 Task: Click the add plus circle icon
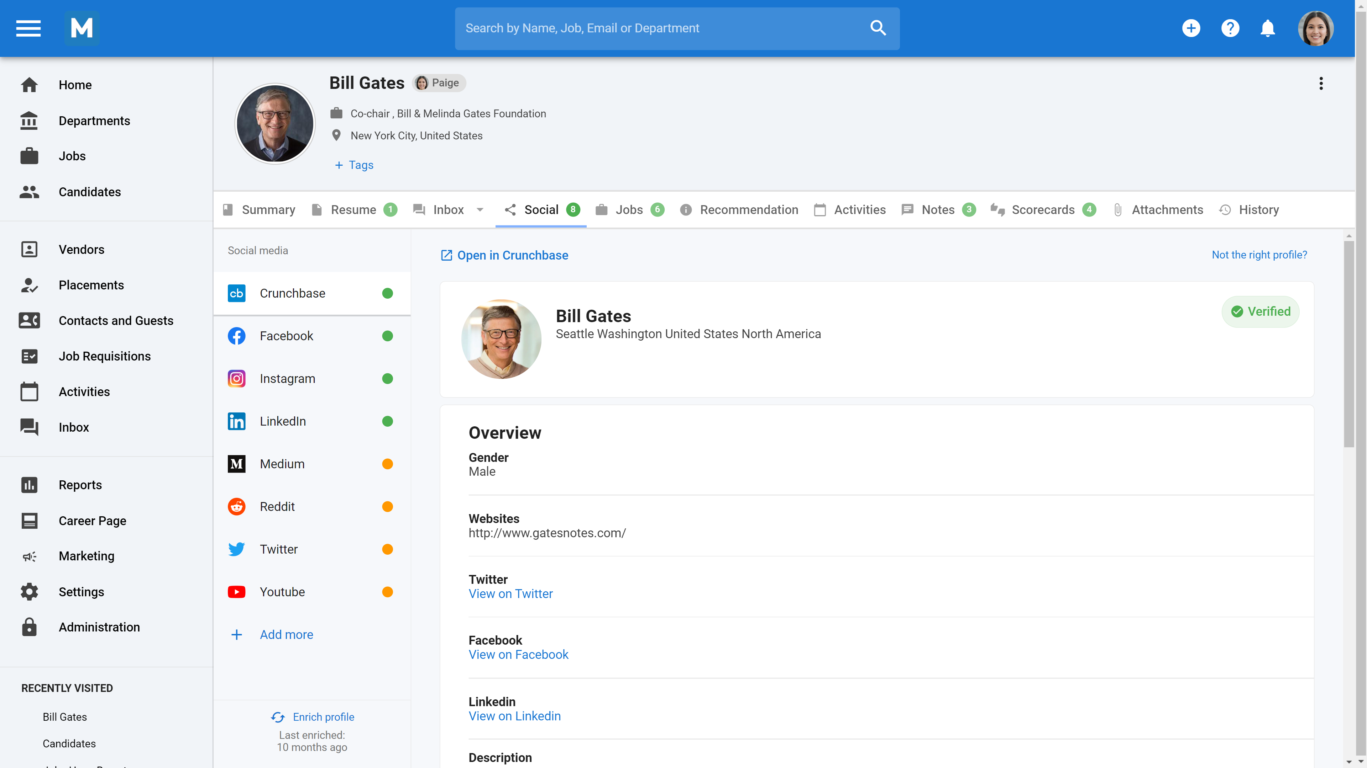[1191, 28]
